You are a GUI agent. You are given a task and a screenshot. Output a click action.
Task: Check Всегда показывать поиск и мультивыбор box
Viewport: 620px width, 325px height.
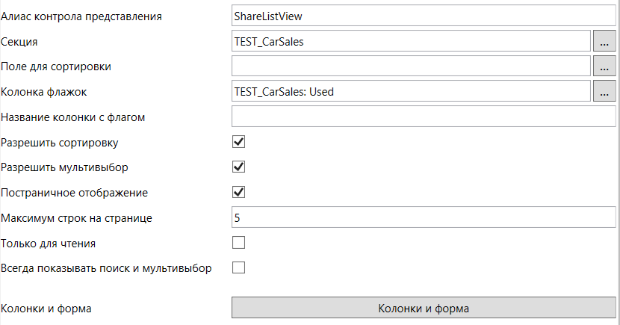point(239,267)
